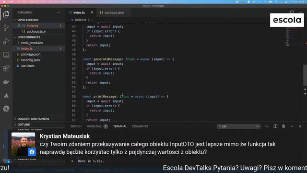The width and height of the screenshot is (307, 173).
Task: Open Explorer more actions ellipsis
Action: 59,12
